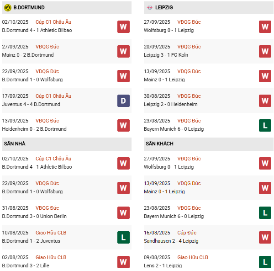Click the W badge for B.Dortmund 3-0 Union Berlin
Image resolution: width=274 pixels, height=271 pixels.
[123, 213]
